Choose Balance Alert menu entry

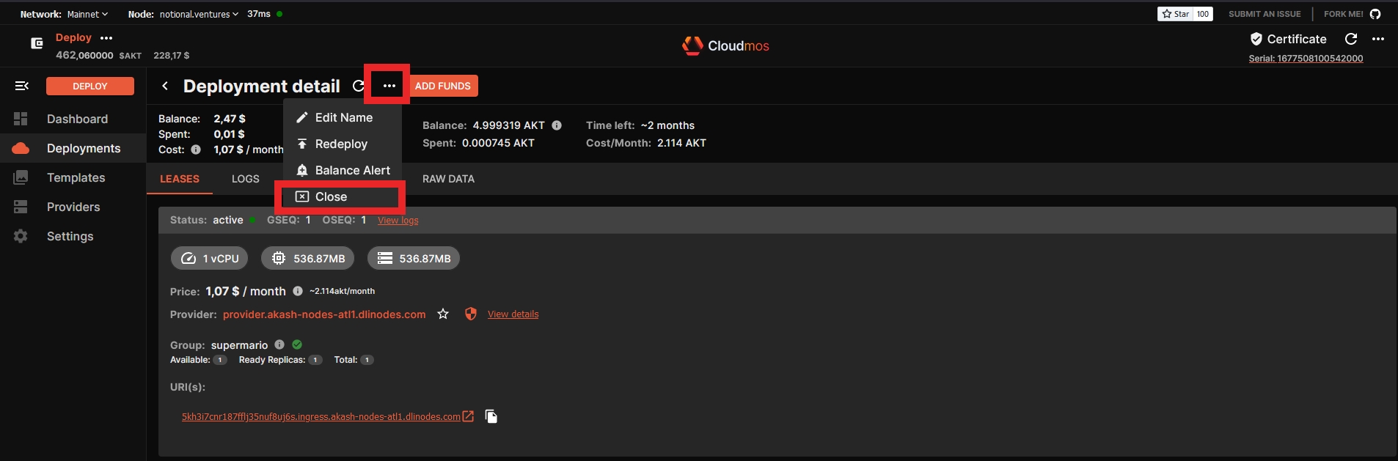click(343, 170)
